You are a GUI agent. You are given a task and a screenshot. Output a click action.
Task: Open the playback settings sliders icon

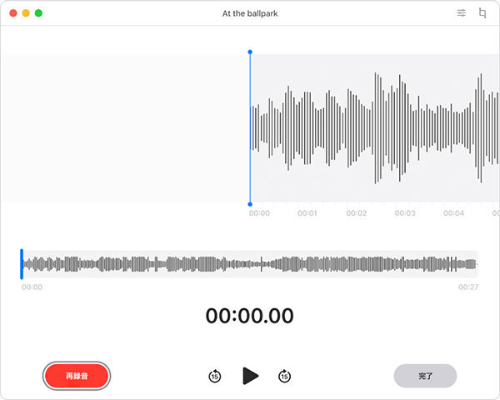[x=461, y=13]
